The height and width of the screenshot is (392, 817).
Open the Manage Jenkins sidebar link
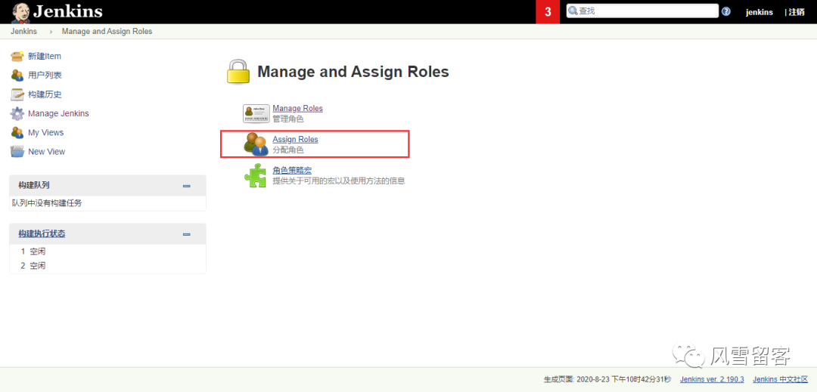(58, 113)
